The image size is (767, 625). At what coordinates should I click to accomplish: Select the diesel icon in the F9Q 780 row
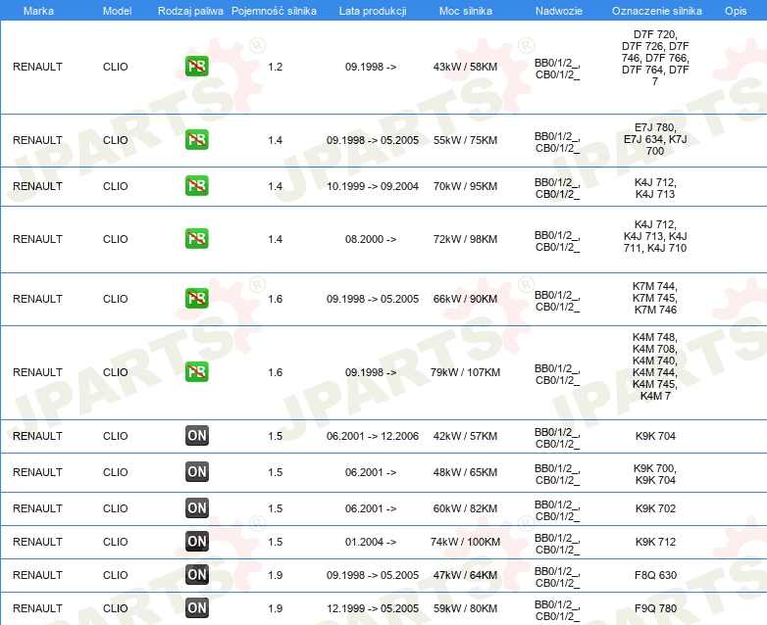pyautogui.click(x=196, y=608)
